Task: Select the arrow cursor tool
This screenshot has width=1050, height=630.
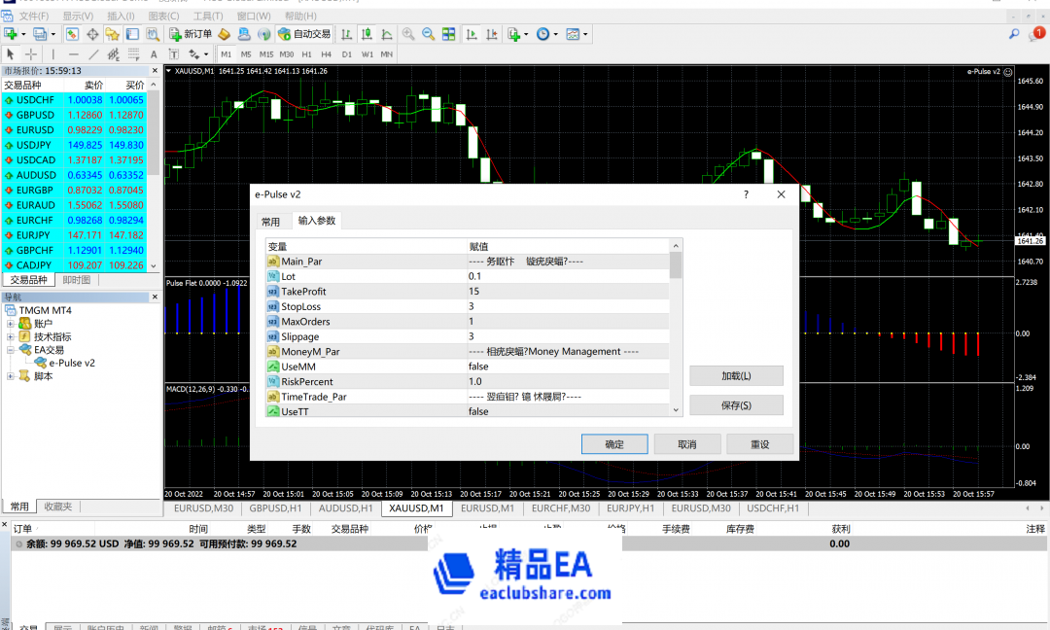Action: tap(10, 54)
